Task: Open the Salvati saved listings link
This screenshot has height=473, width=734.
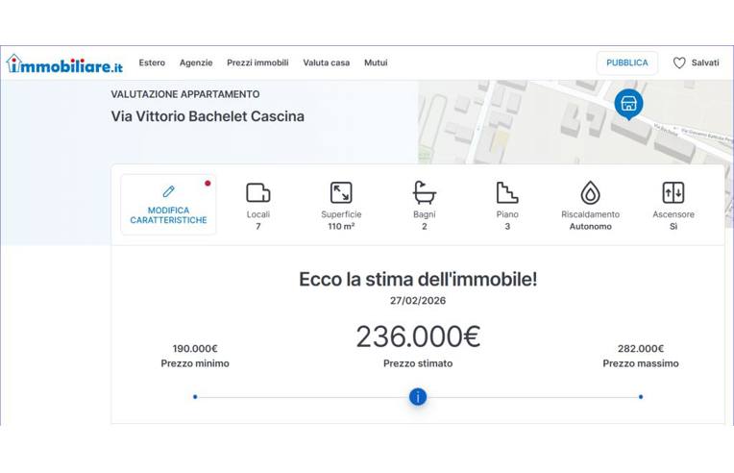Action: click(705, 62)
